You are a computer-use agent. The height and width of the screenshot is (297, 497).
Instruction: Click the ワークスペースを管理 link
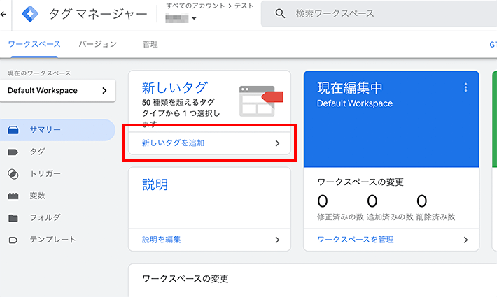pos(356,240)
